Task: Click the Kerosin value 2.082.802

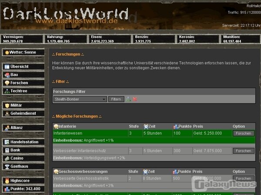Action: [x=187, y=41]
